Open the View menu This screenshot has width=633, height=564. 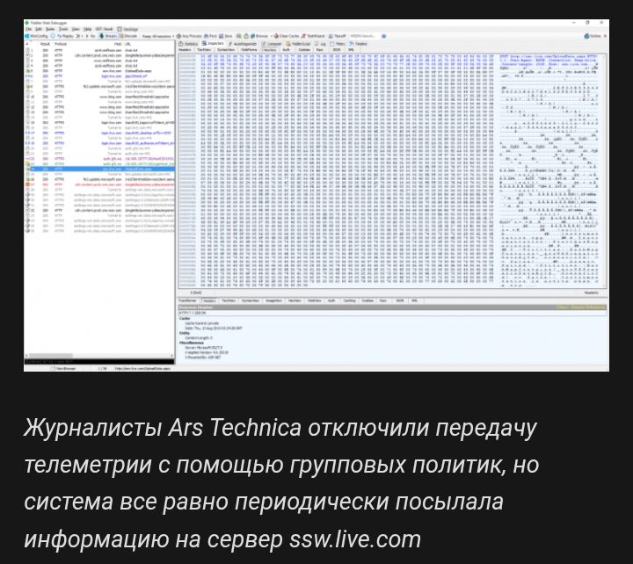pyautogui.click(x=76, y=29)
